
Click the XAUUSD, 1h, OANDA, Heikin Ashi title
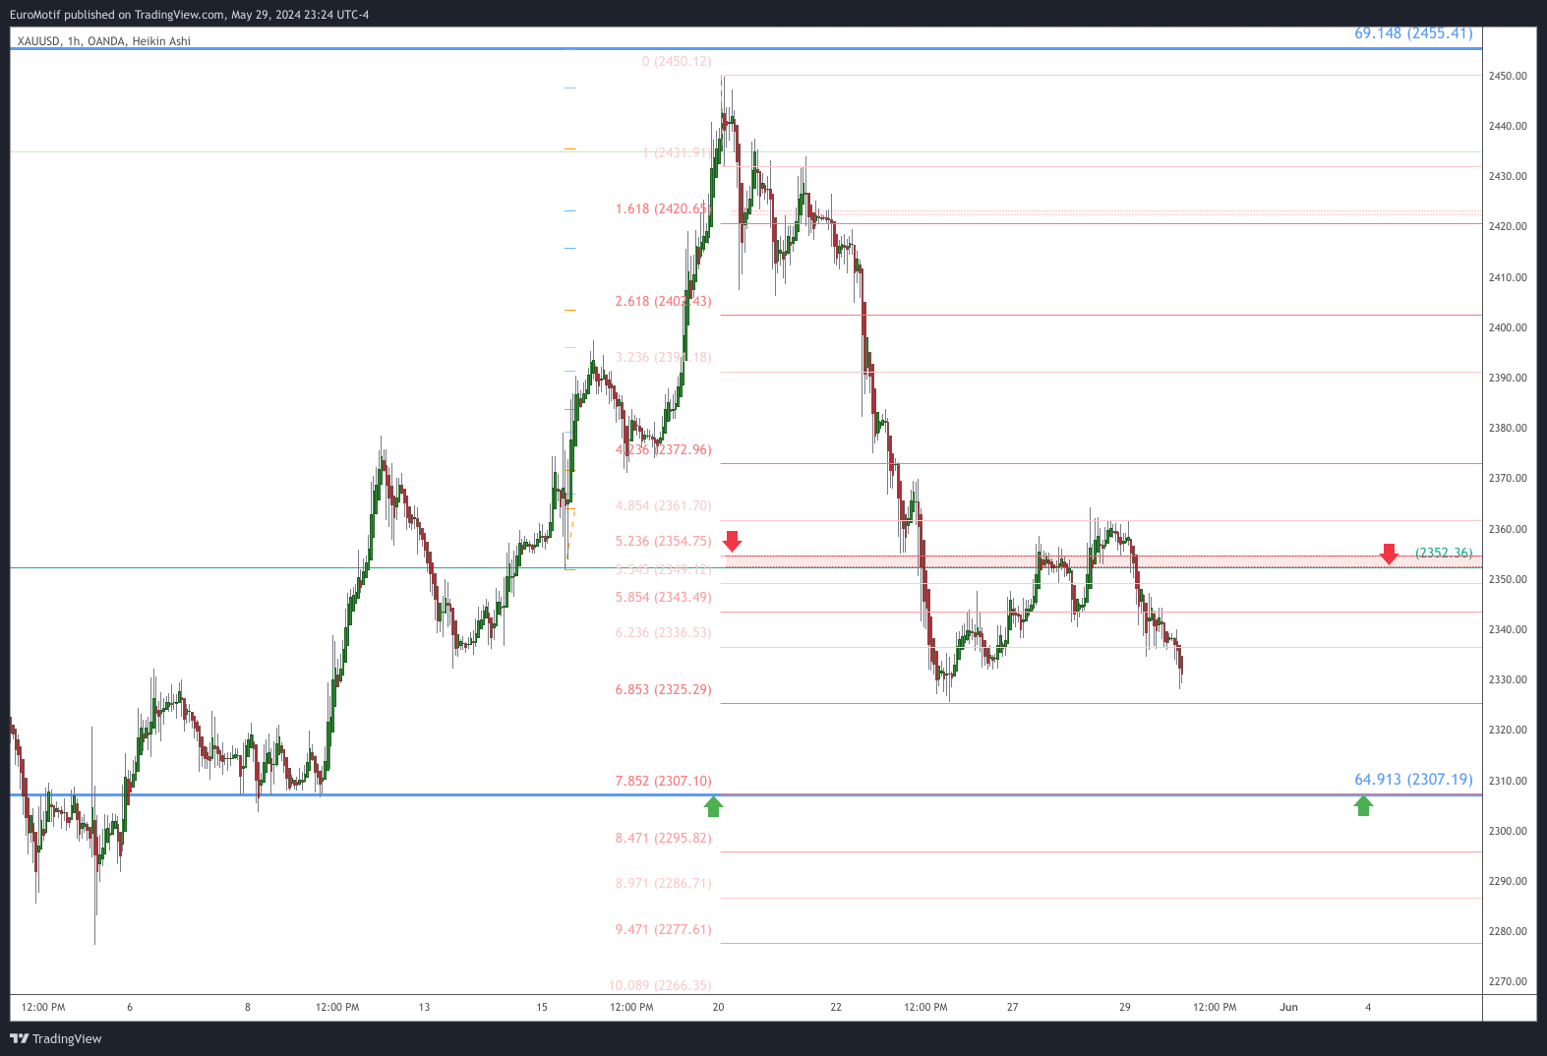click(x=104, y=41)
